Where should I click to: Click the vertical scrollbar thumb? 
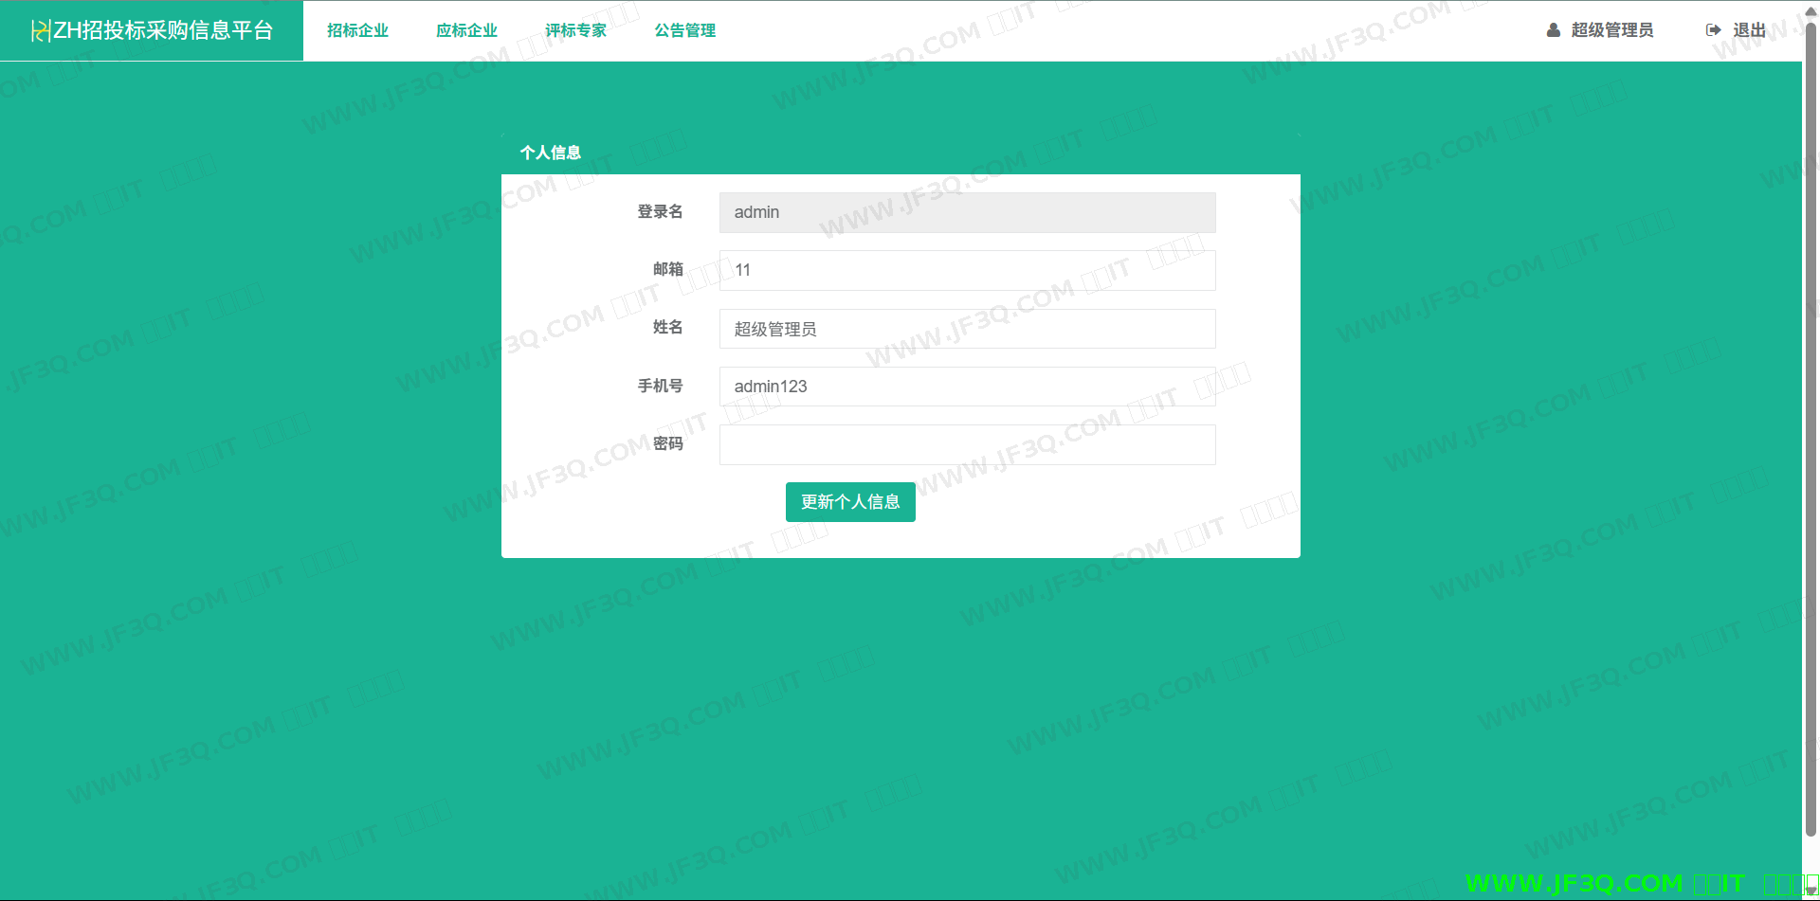[x=1811, y=426]
